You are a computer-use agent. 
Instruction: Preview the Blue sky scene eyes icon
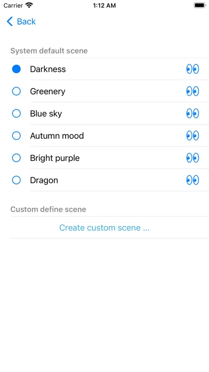(x=192, y=113)
